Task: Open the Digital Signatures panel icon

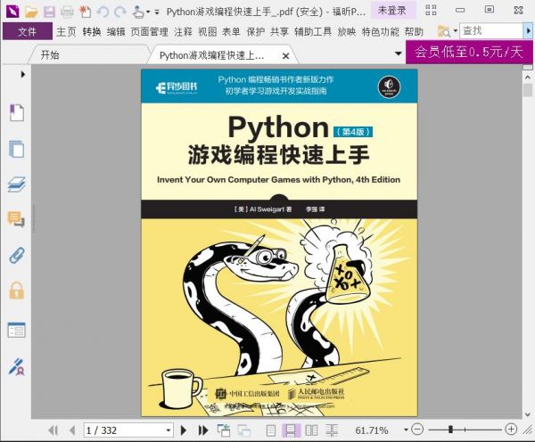Action: pos(16,364)
